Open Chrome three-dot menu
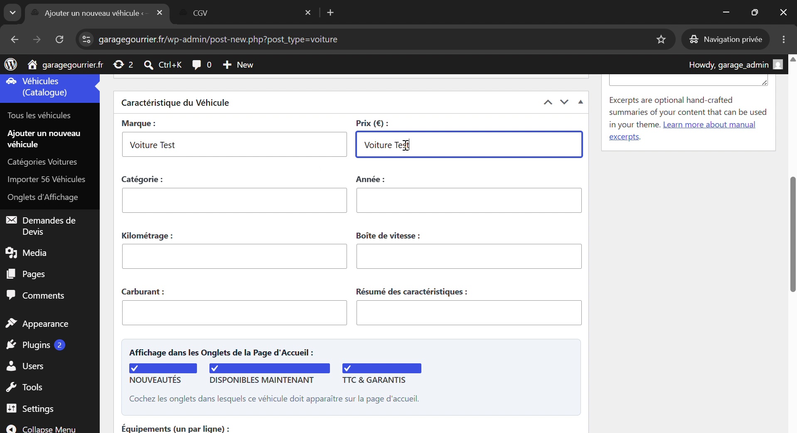Screen dimensions: 797x433 [784, 39]
